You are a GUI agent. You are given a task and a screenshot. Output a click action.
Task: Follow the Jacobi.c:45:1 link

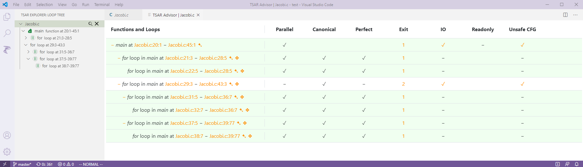[x=182, y=45]
